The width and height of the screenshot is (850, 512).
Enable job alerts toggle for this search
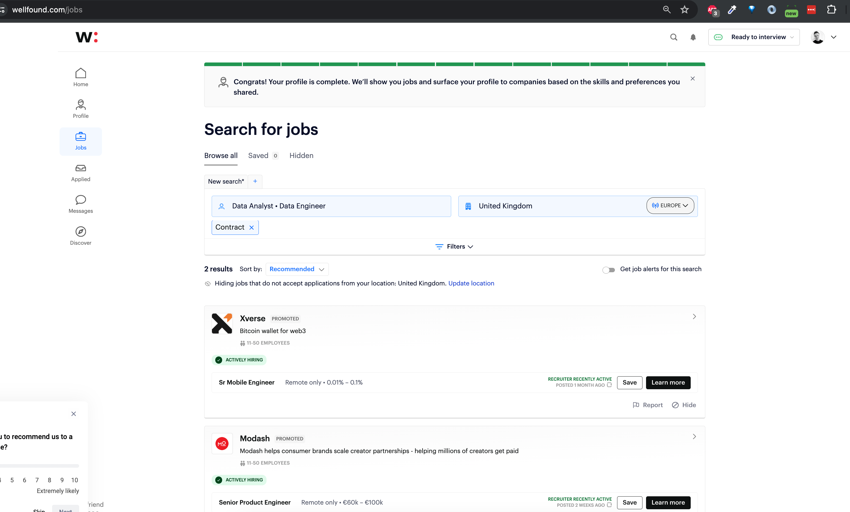point(609,270)
